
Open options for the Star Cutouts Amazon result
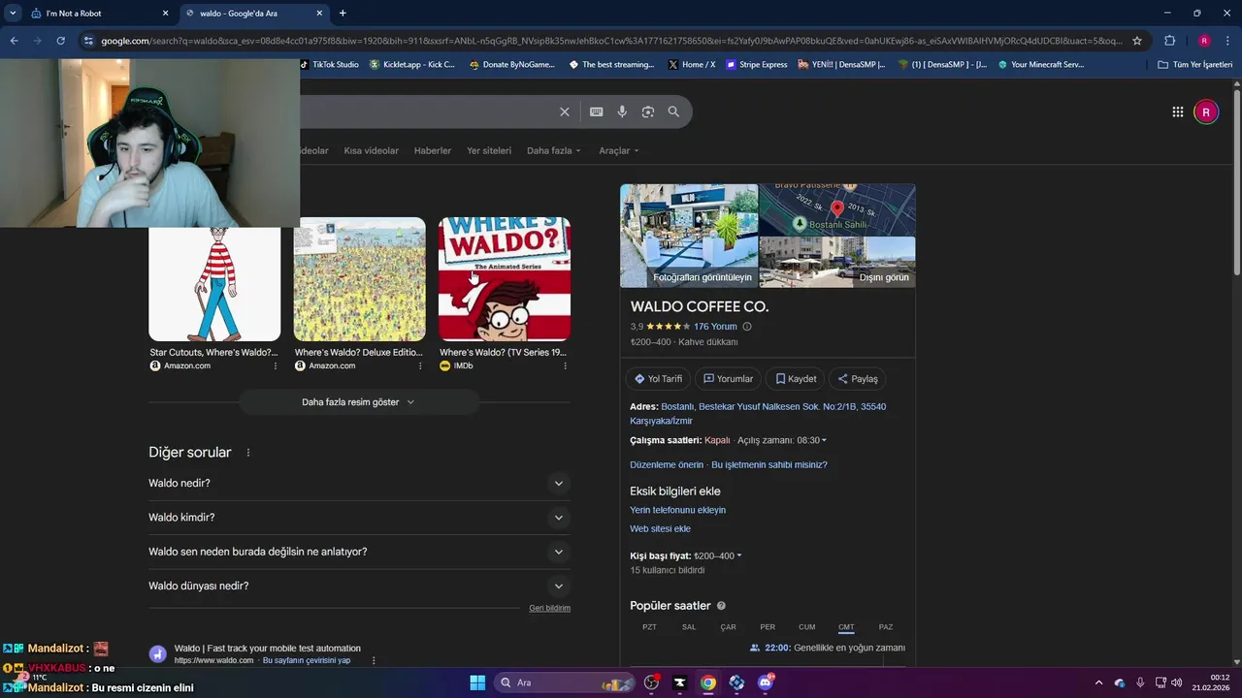point(276,365)
